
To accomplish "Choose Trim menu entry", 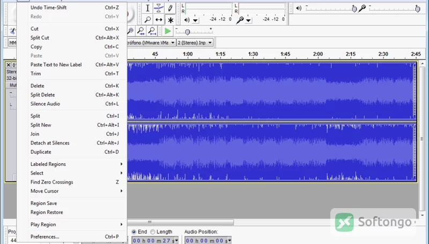I will pos(78,74).
